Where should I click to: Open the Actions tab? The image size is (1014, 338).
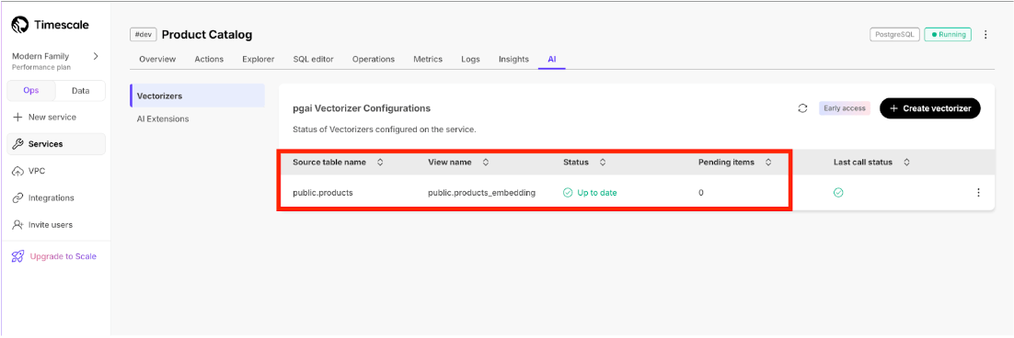[209, 60]
